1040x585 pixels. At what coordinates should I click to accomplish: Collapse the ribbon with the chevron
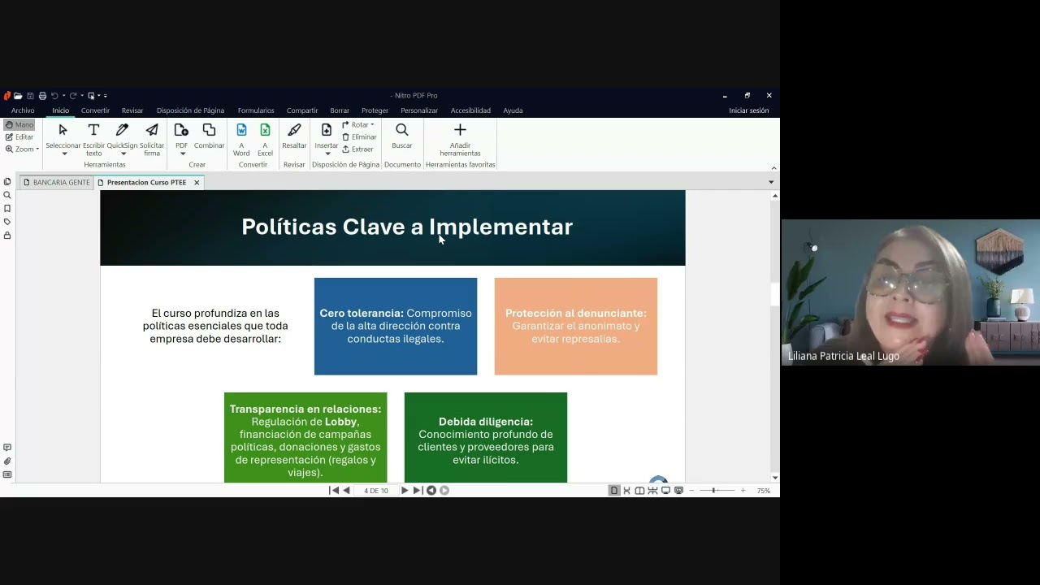click(x=773, y=168)
